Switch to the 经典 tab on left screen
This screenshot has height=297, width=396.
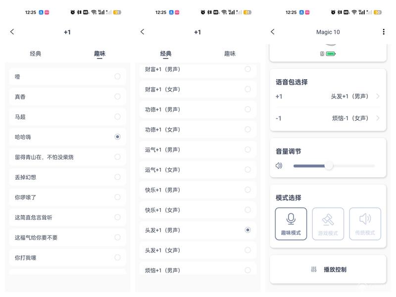click(x=35, y=53)
